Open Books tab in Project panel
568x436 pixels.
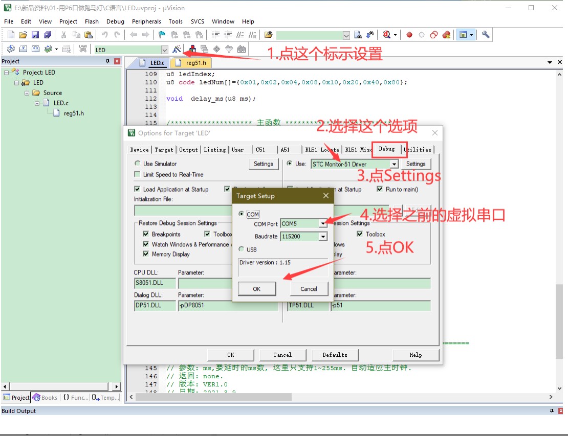45,397
